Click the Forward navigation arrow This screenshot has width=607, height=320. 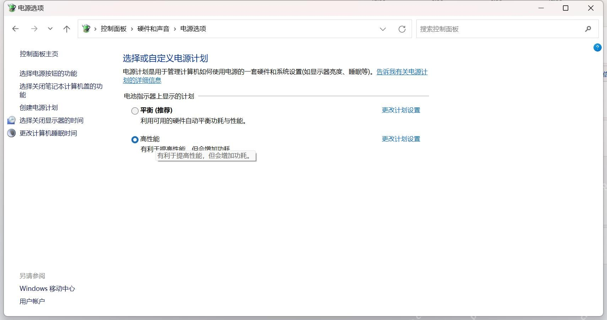click(34, 29)
